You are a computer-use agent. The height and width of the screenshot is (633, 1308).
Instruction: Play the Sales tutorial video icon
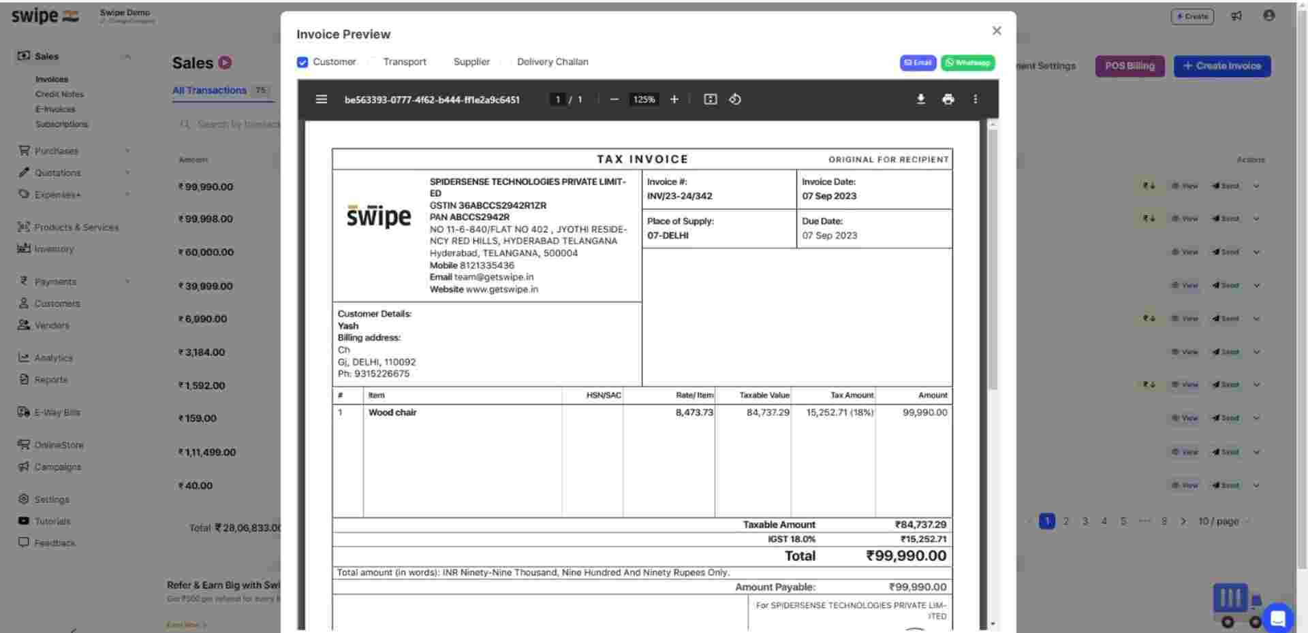click(x=225, y=63)
